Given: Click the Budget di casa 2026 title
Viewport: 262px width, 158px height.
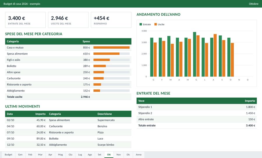Looking at the screenshot, I should click(x=22, y=4).
